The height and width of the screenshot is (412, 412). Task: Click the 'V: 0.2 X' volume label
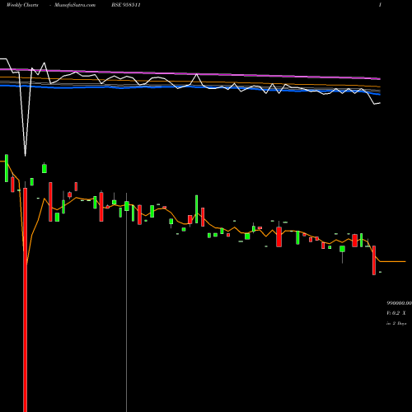[396, 313]
